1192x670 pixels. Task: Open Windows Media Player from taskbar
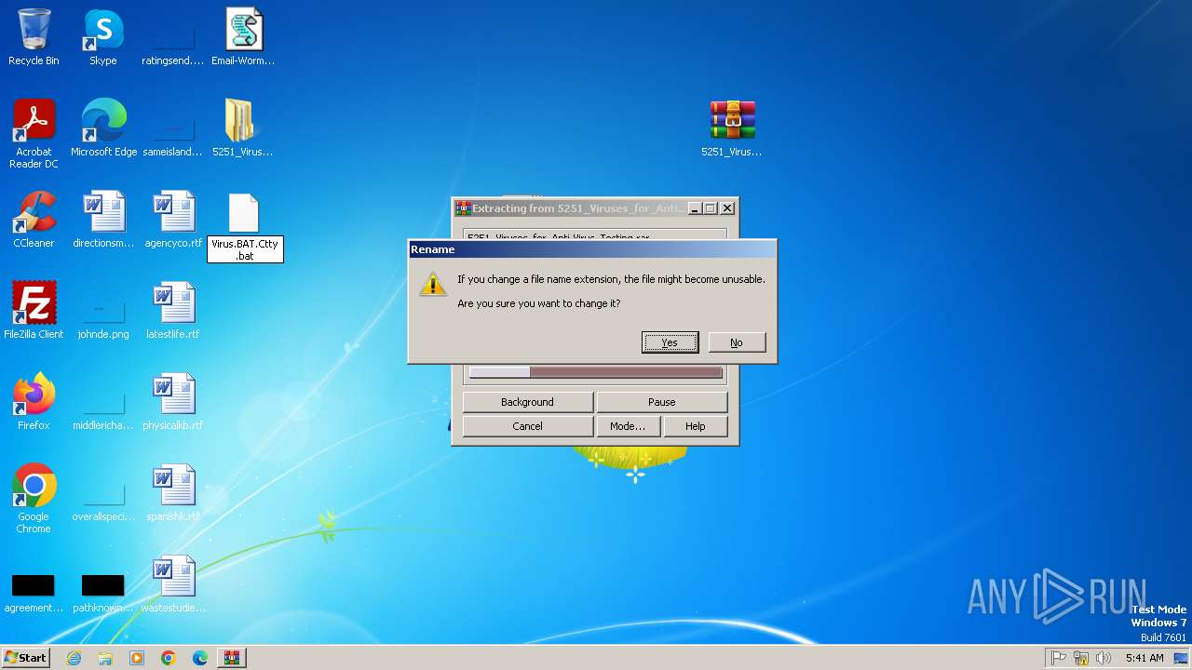pyautogui.click(x=137, y=658)
